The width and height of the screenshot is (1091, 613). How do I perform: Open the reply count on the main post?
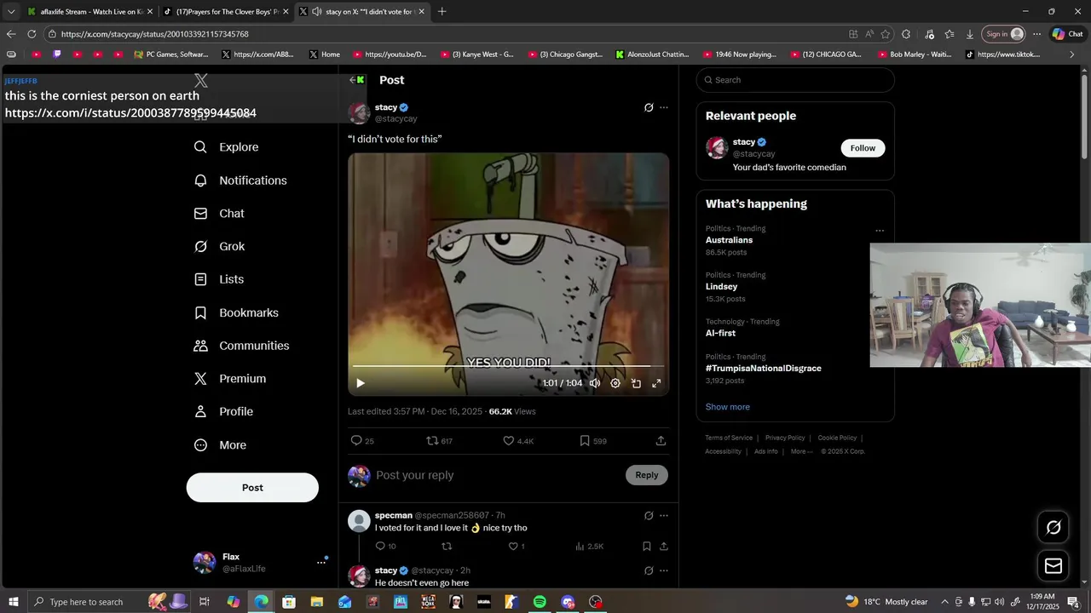coord(362,441)
